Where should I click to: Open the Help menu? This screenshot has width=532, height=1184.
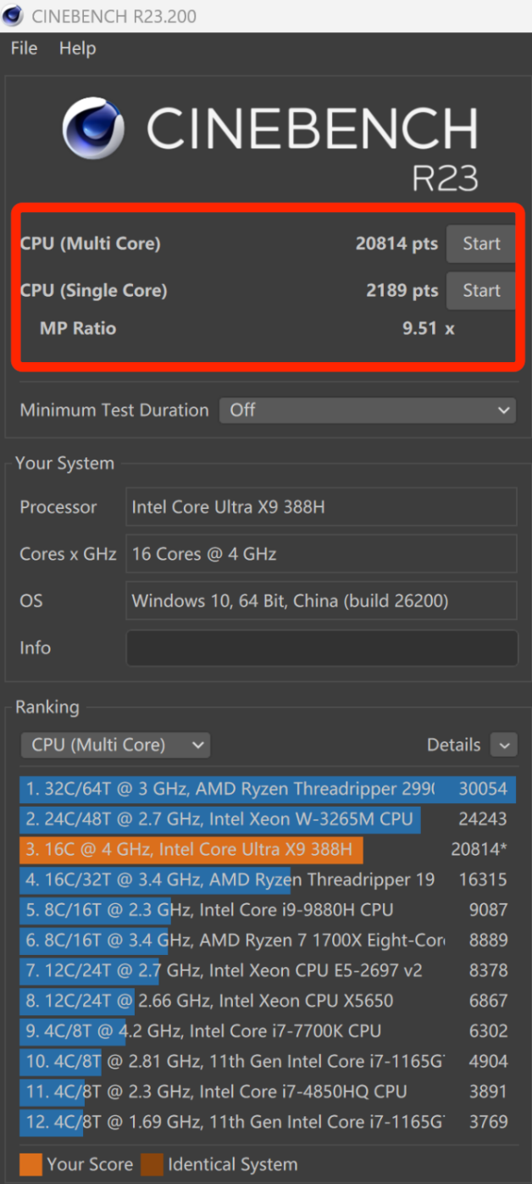77,48
